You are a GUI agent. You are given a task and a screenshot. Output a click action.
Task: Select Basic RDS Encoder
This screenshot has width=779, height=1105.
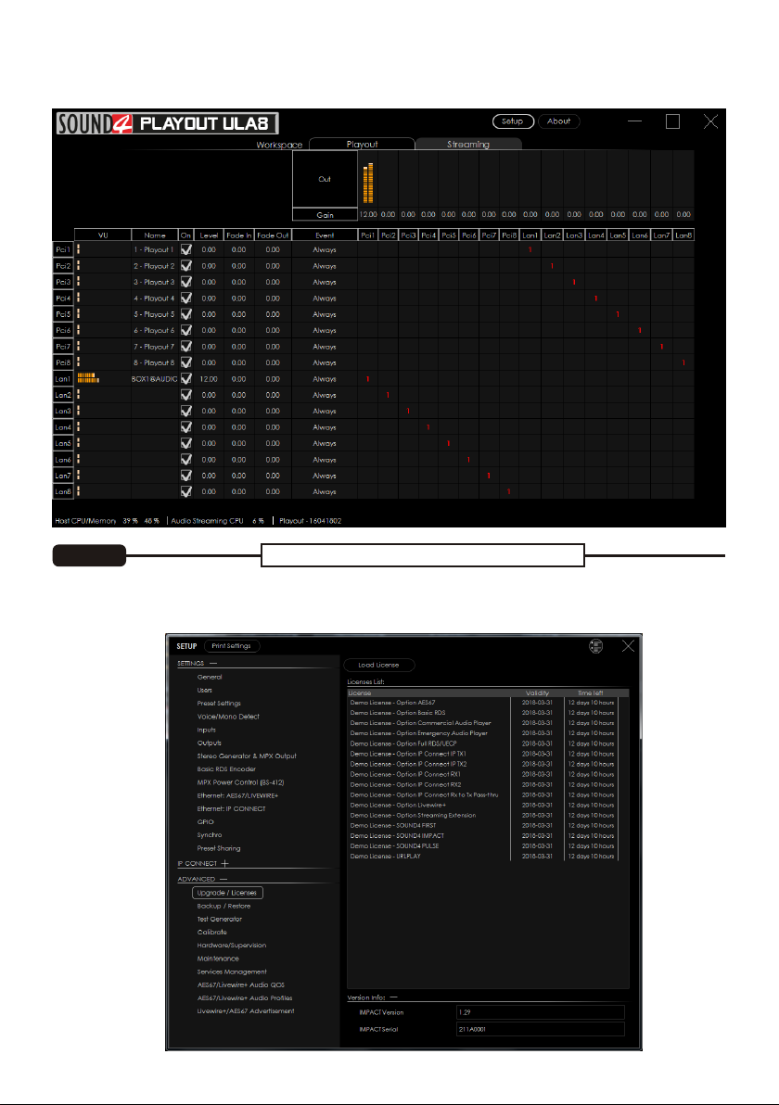(226, 768)
